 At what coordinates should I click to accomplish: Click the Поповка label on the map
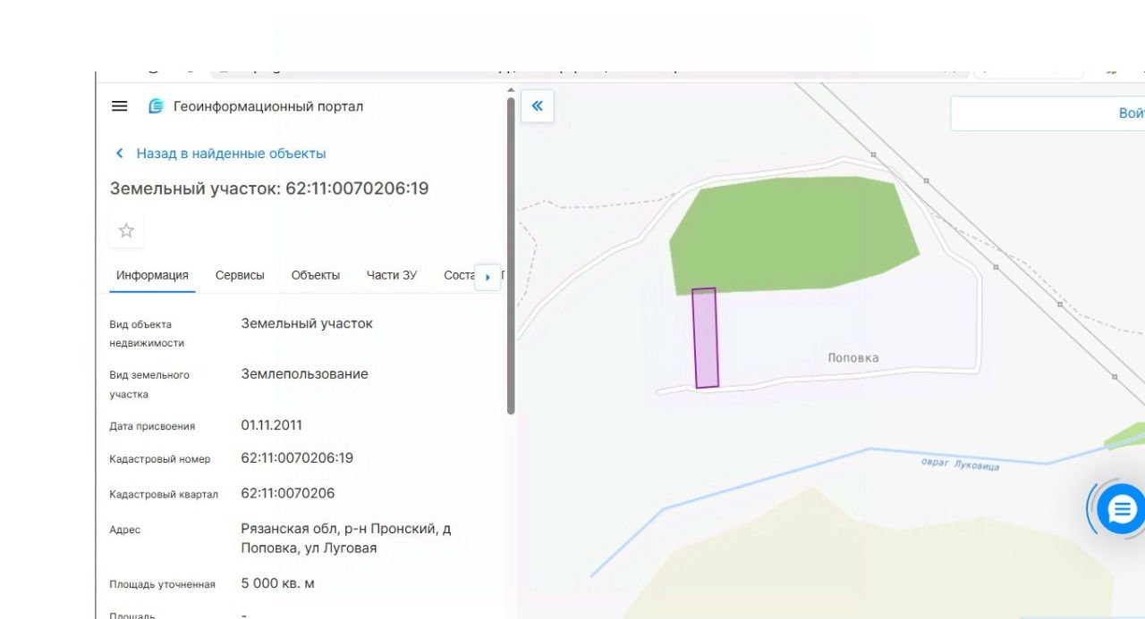853,357
